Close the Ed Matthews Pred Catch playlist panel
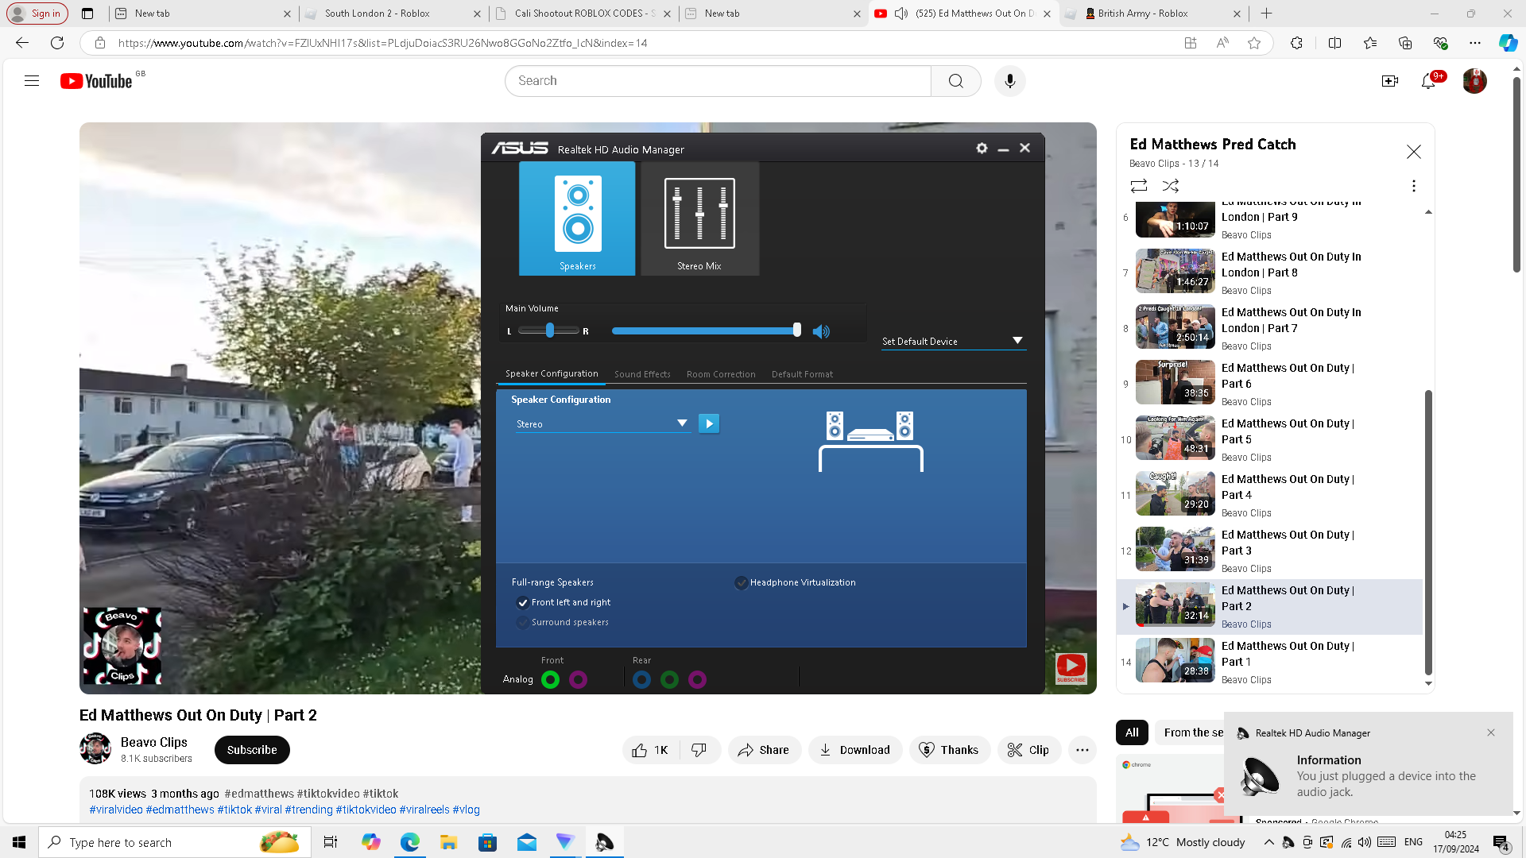The height and width of the screenshot is (858, 1526). click(1413, 152)
